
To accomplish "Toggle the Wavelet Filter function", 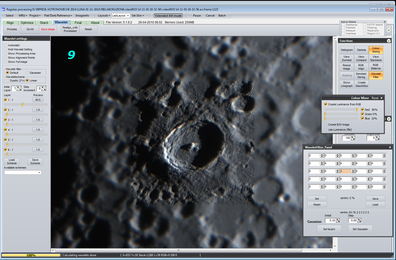I will 376,75.
